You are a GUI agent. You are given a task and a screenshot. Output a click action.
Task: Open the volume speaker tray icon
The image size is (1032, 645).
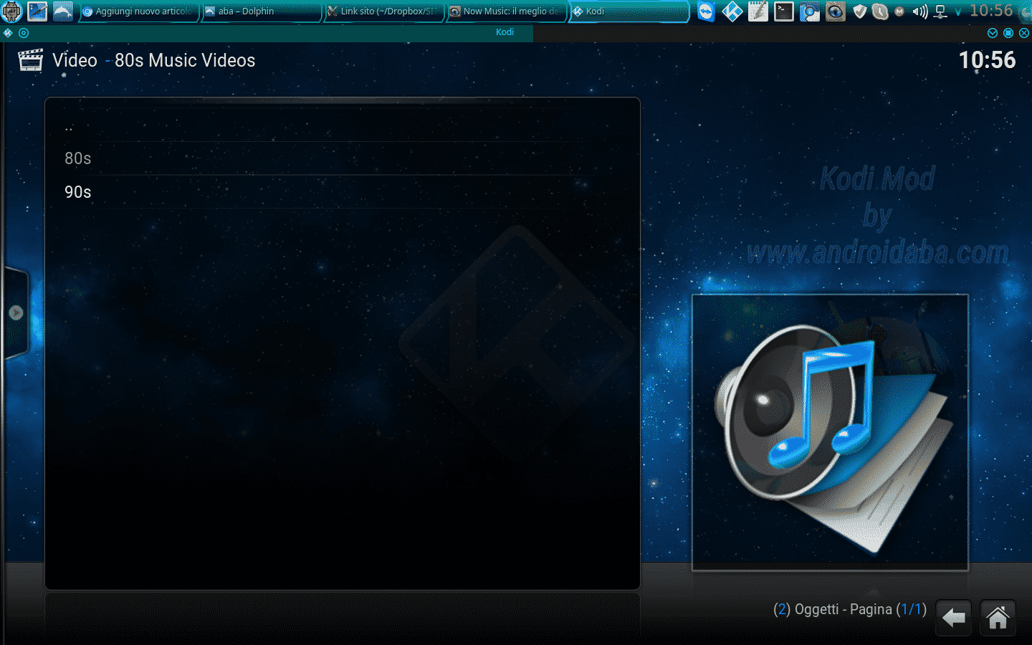click(920, 11)
